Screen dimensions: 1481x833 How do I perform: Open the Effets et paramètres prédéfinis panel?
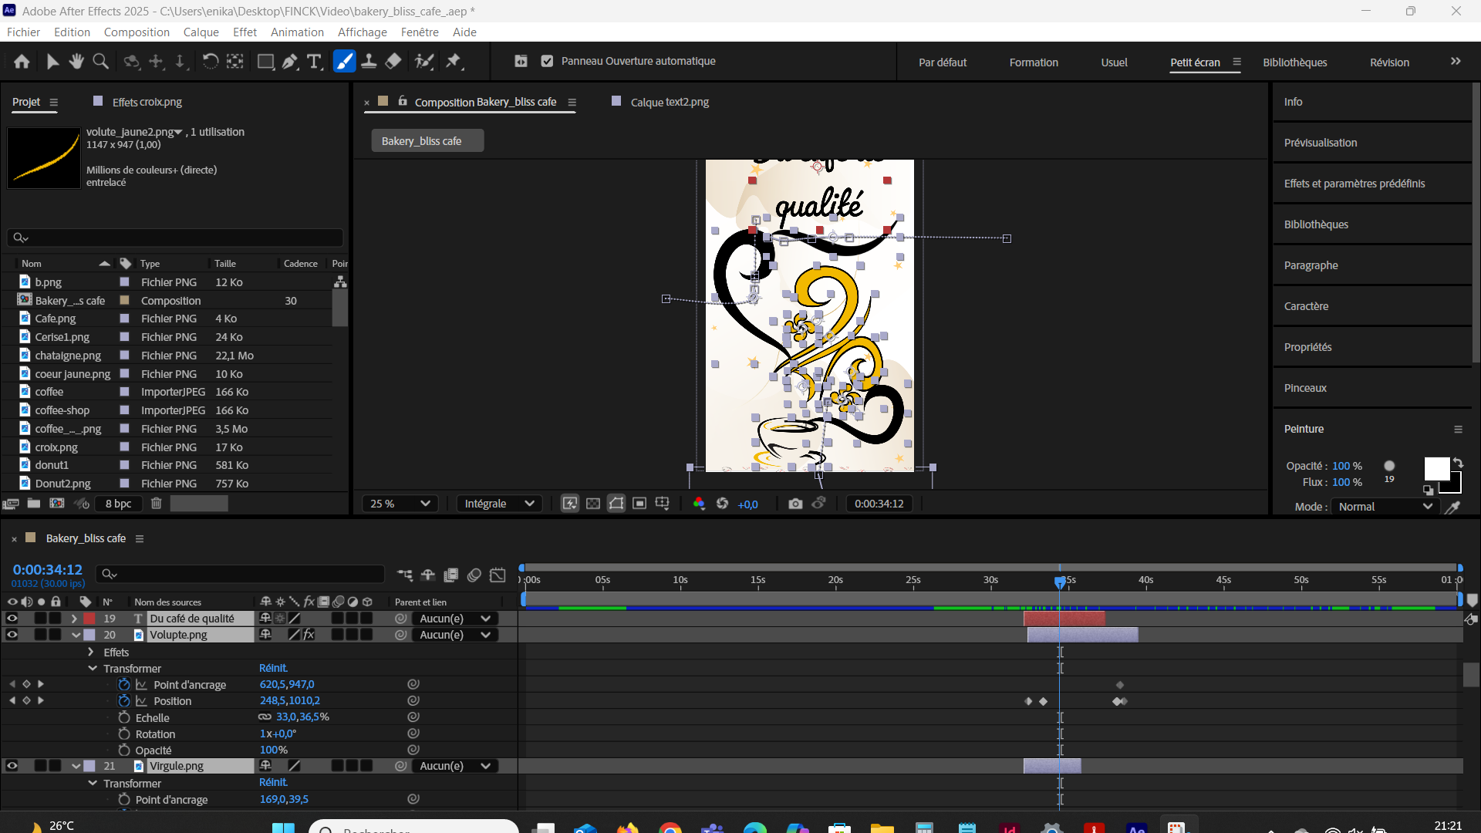coord(1354,184)
